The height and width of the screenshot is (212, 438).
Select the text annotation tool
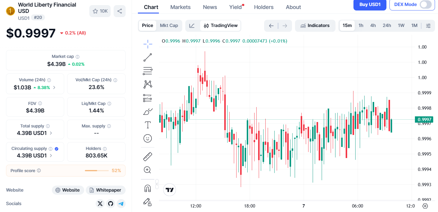point(147,125)
